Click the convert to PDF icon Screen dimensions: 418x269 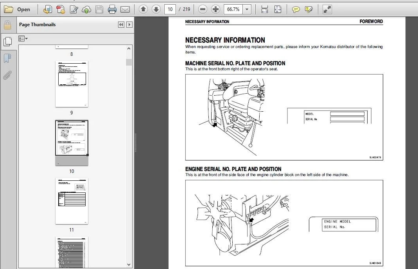48,9
